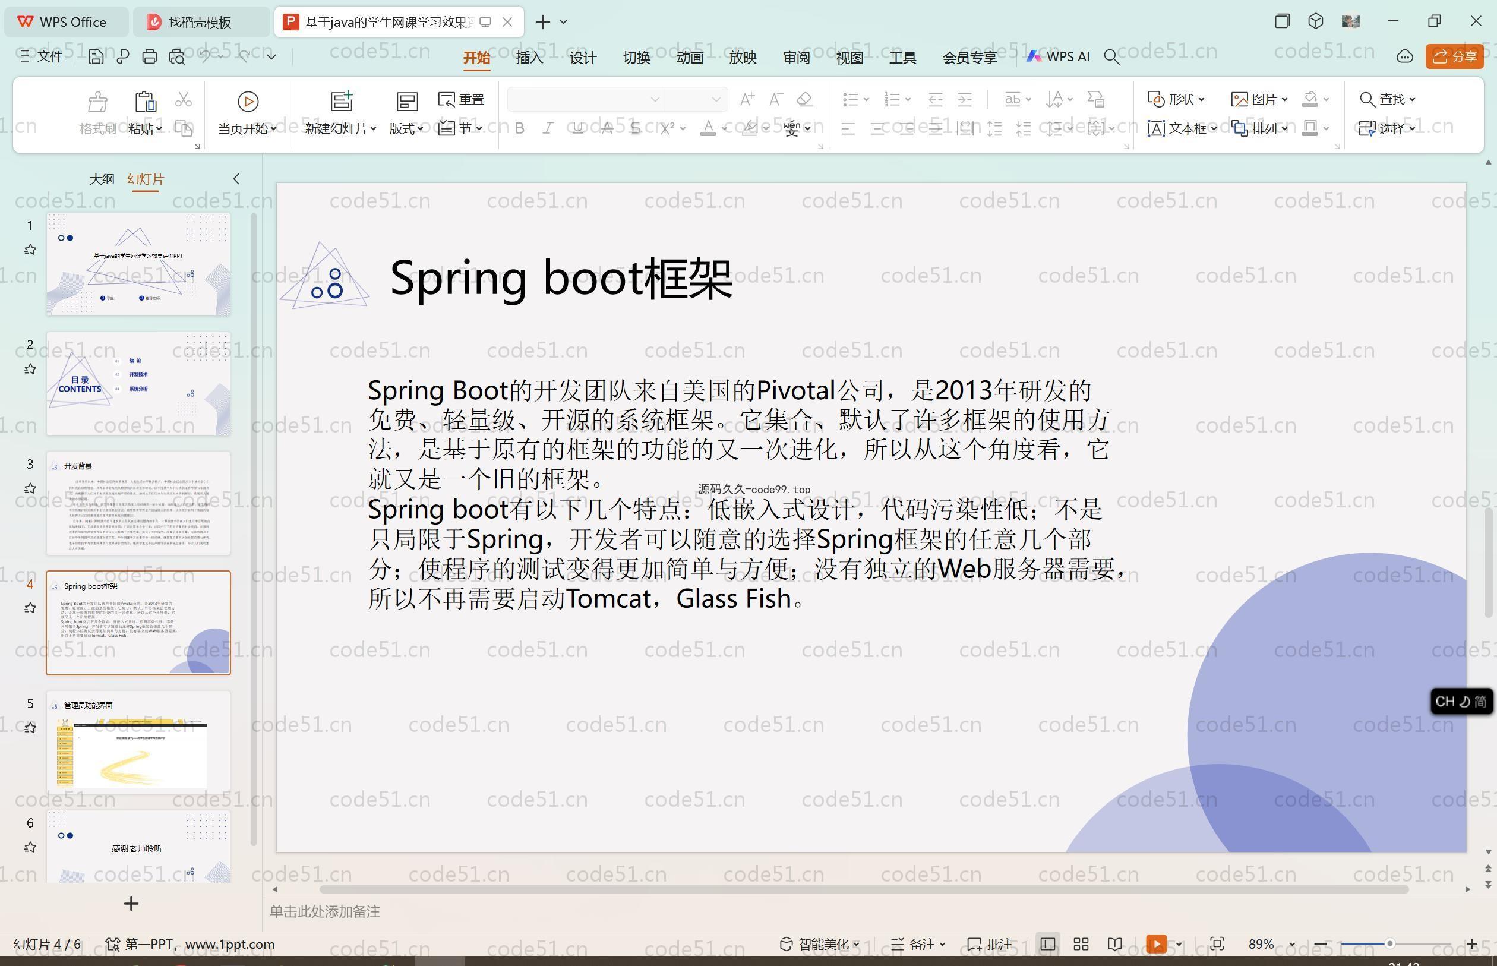
Task: Click the increase indent icon
Action: 965,99
